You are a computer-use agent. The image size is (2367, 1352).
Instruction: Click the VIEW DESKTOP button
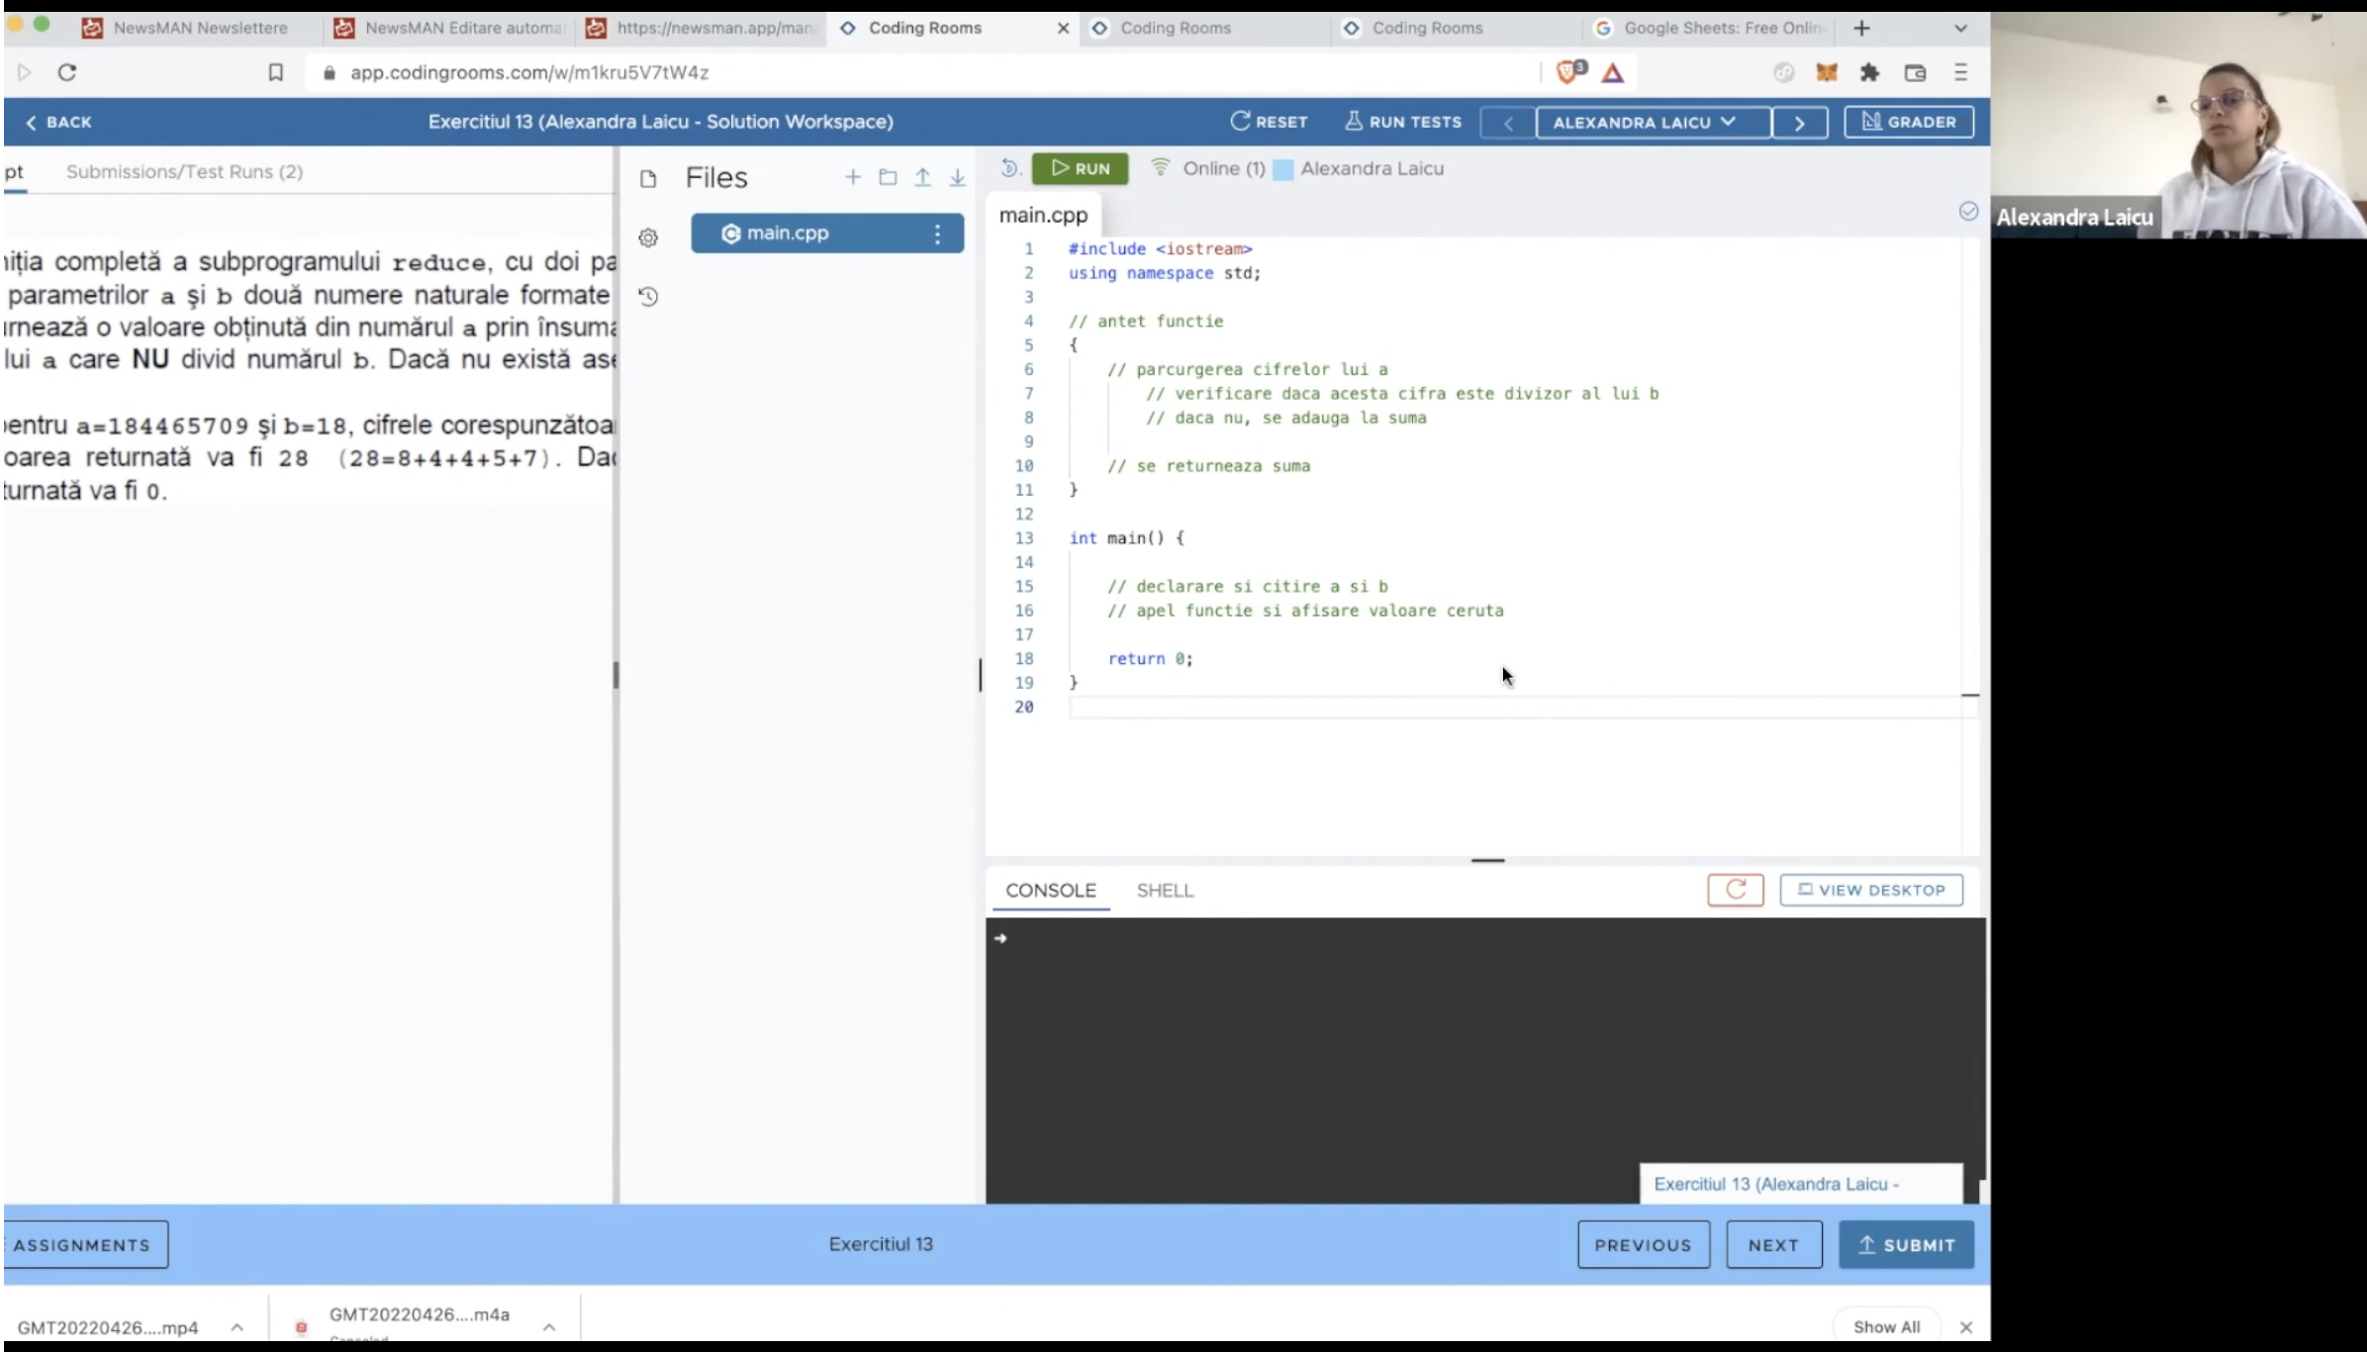pos(1870,890)
